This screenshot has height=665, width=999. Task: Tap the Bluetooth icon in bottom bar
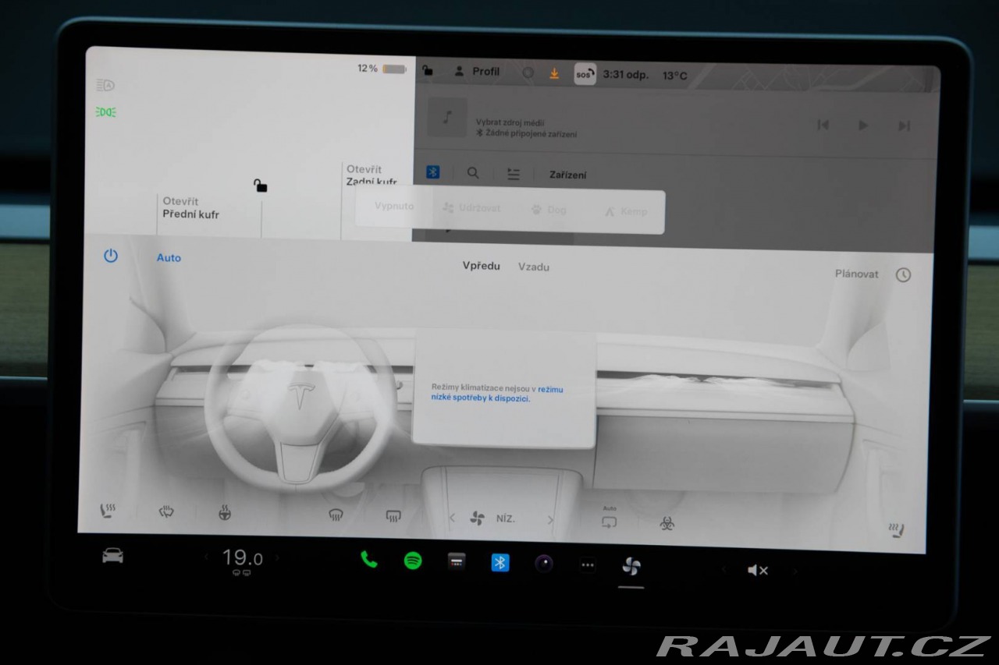click(x=500, y=563)
